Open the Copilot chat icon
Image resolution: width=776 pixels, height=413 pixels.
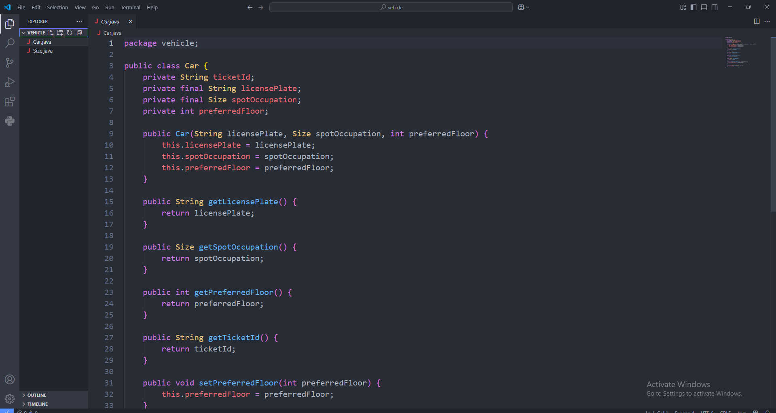pos(521,7)
